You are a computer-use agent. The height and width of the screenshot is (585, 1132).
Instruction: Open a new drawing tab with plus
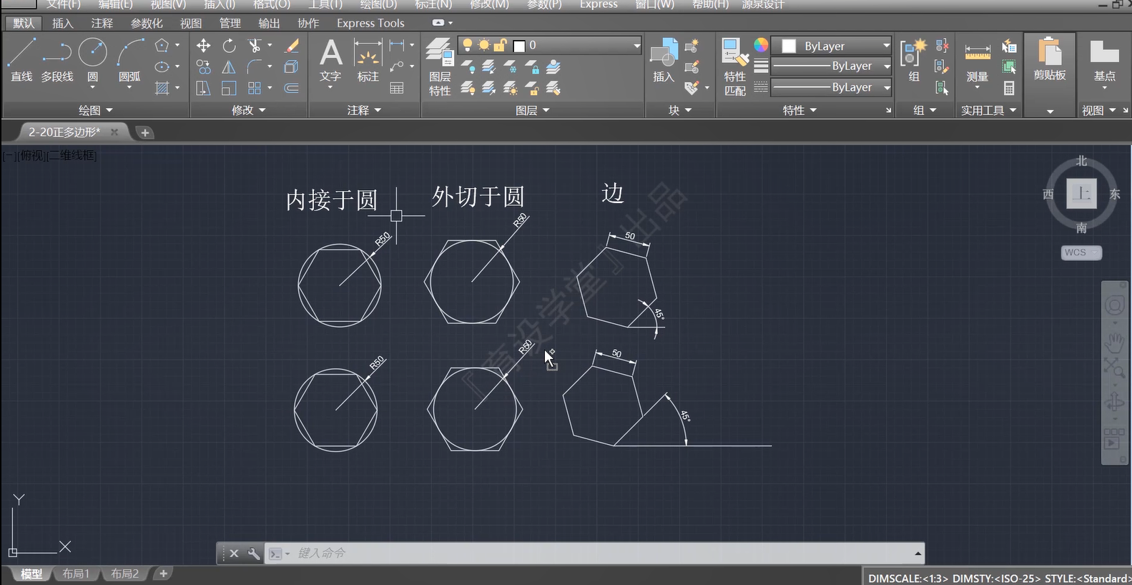pos(144,132)
